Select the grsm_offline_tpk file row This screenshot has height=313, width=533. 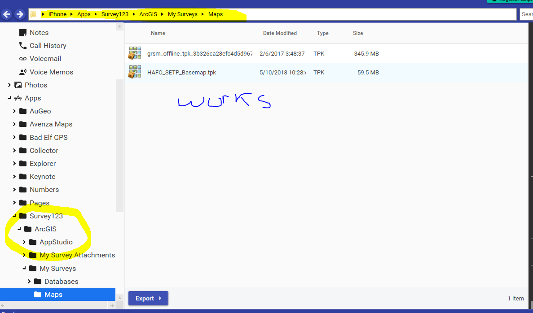(x=326, y=54)
